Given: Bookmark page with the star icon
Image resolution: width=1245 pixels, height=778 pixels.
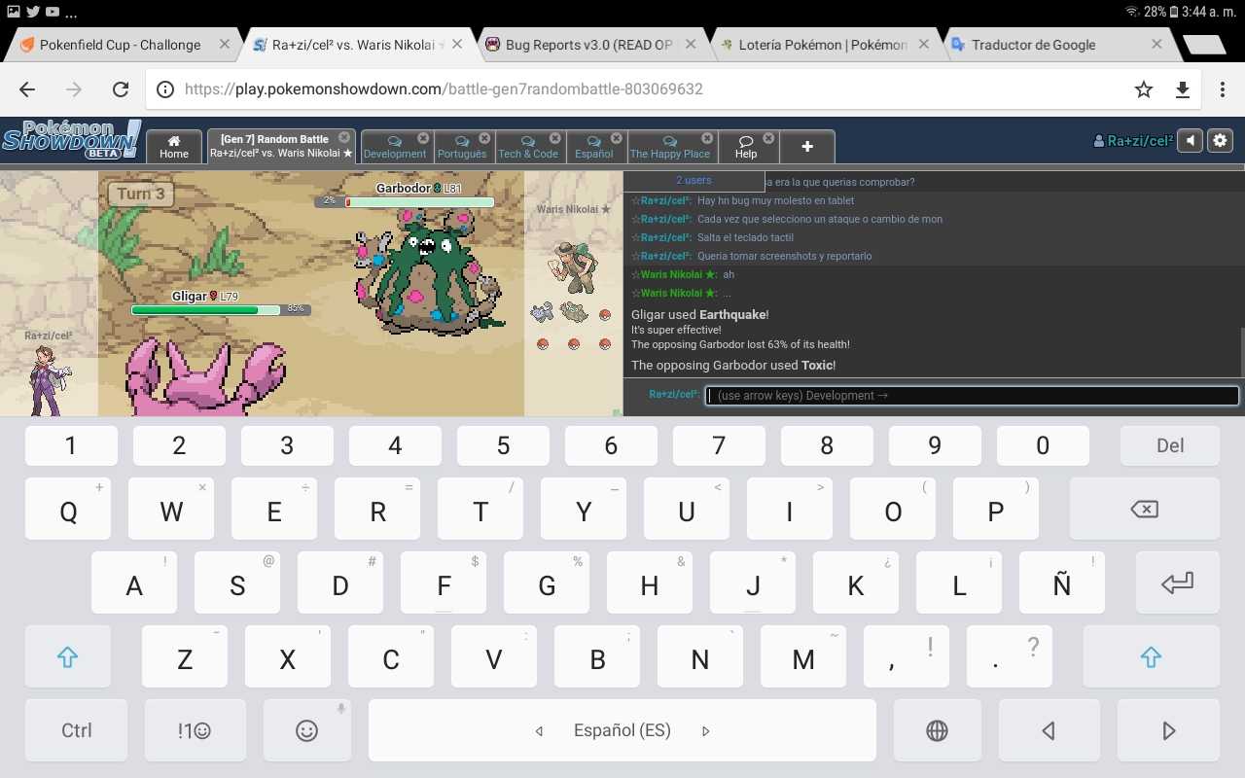Looking at the screenshot, I should point(1144,89).
